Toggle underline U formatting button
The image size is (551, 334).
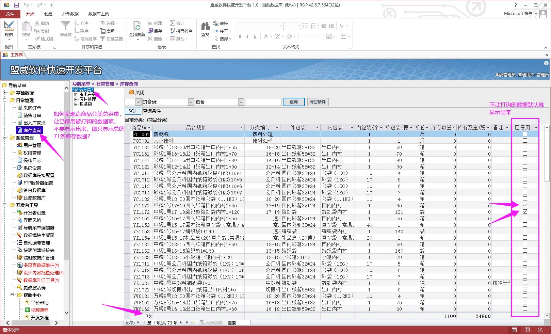pos(255,36)
